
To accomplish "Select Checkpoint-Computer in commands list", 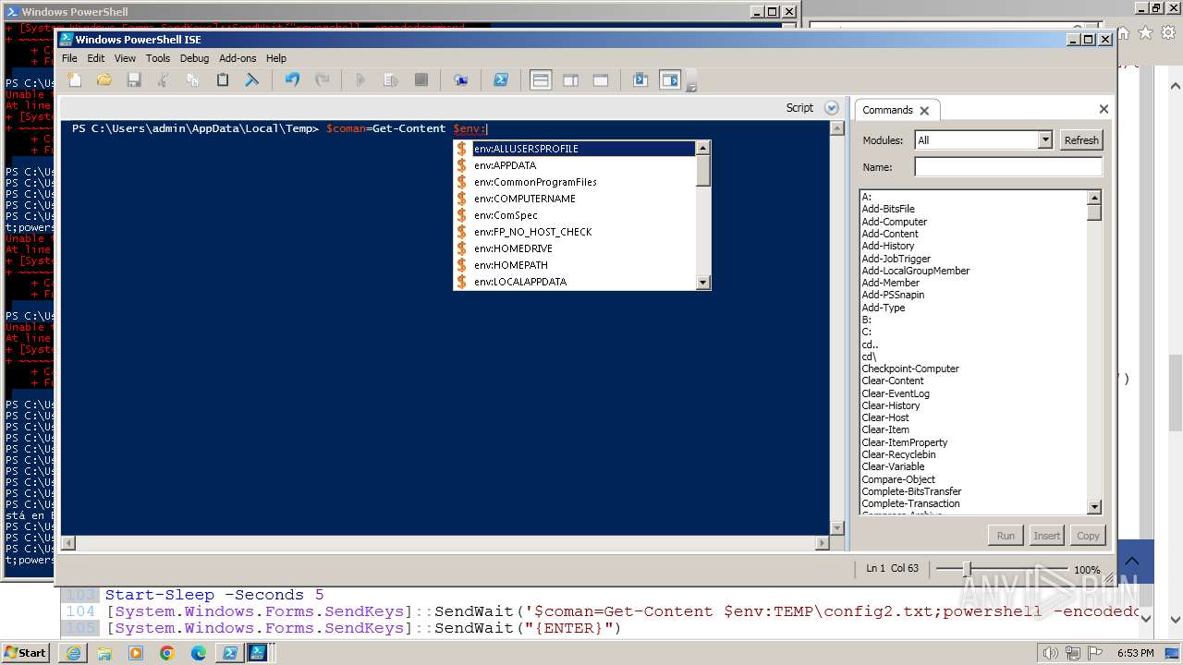I will 910,369.
